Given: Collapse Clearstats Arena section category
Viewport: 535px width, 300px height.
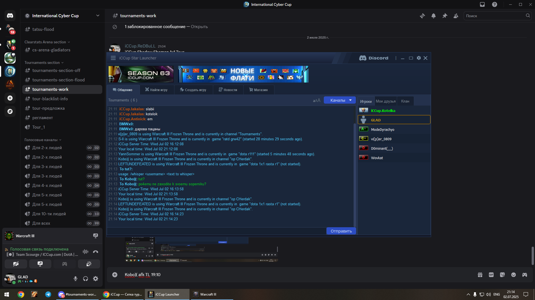Looking at the screenshot, I should [47, 42].
